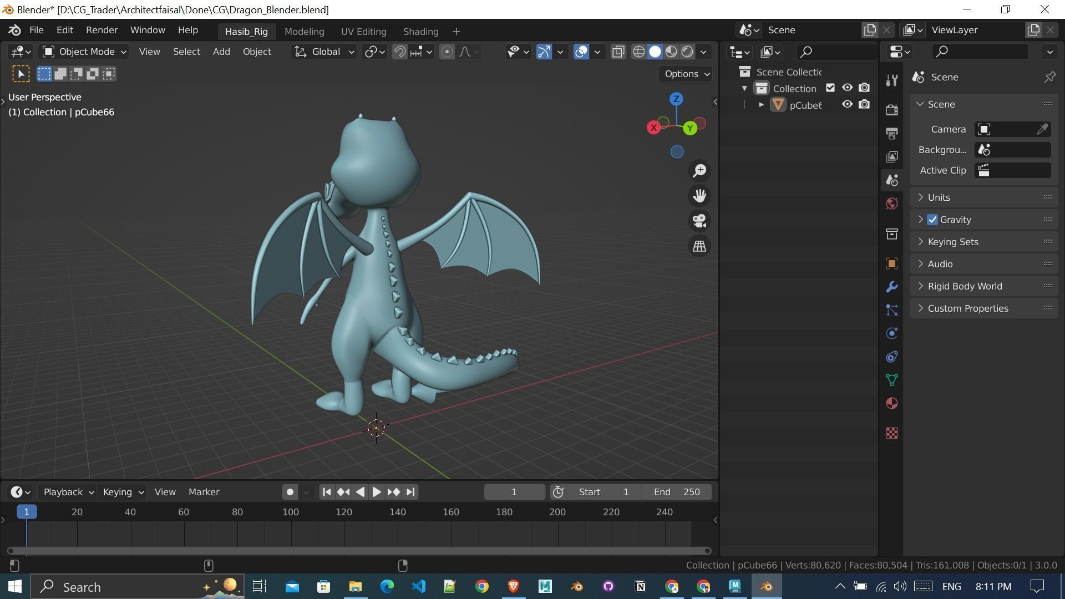The height and width of the screenshot is (599, 1065).
Task: Open the Texture properties checker icon
Action: coord(892,433)
